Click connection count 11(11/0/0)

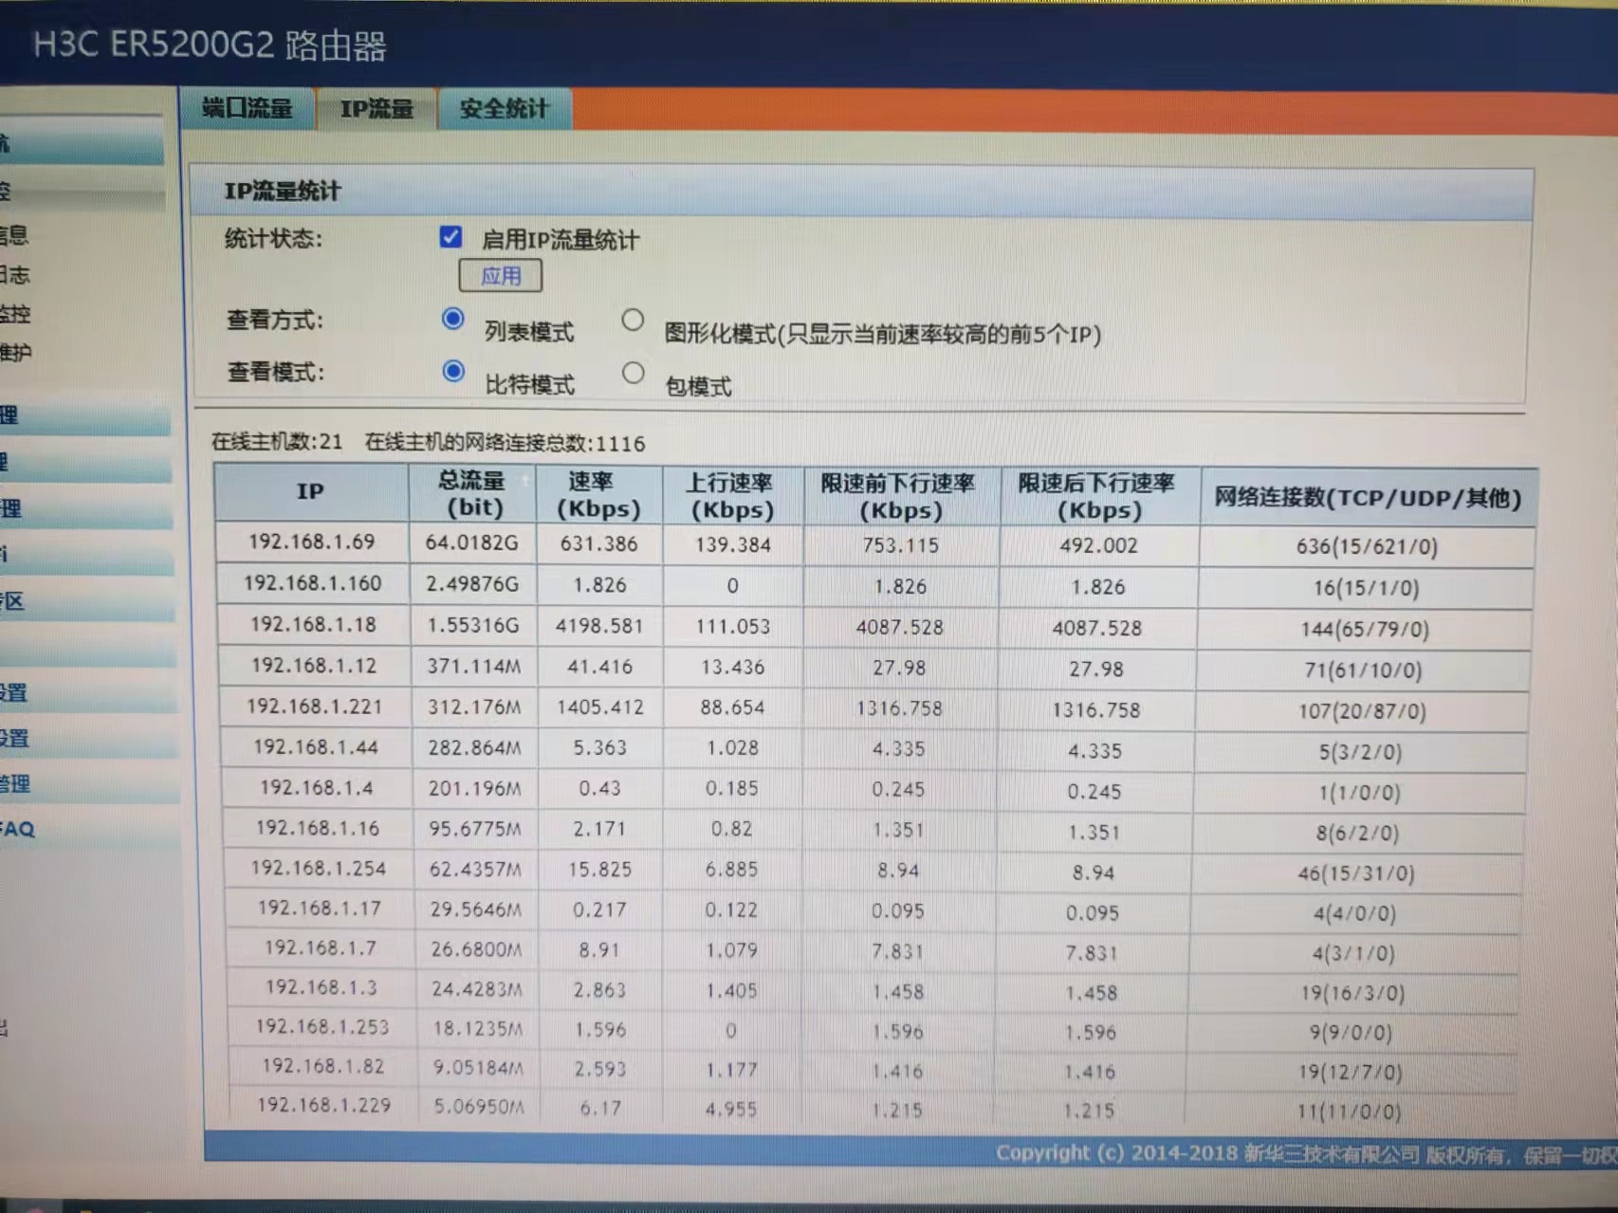point(1349,1112)
